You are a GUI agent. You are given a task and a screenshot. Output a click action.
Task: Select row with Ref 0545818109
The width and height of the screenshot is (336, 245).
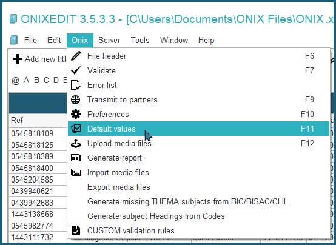(32, 133)
